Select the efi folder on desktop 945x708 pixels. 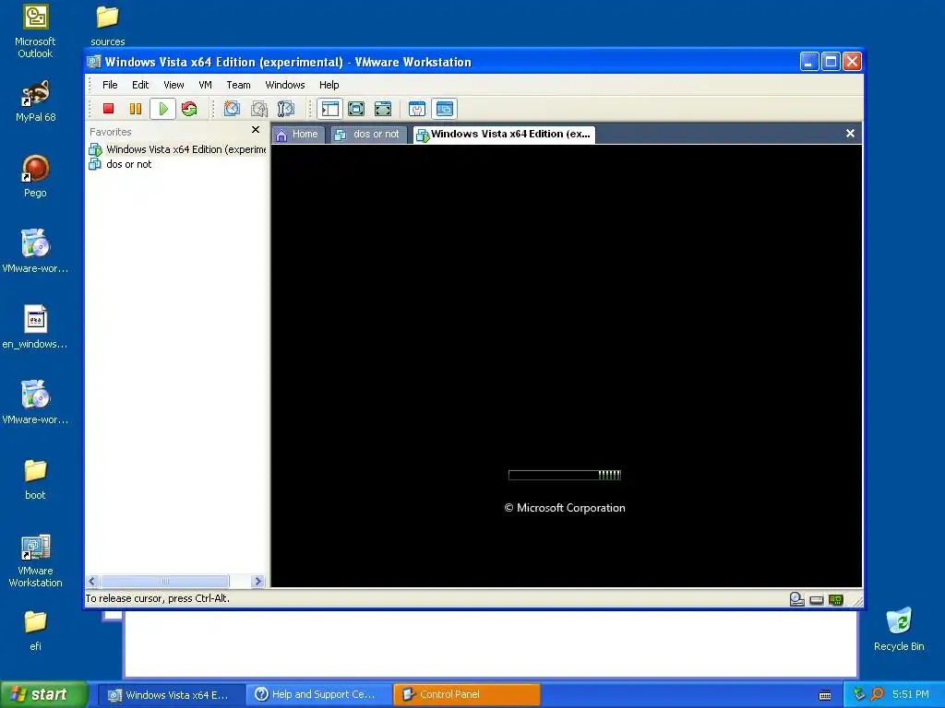coord(35,631)
